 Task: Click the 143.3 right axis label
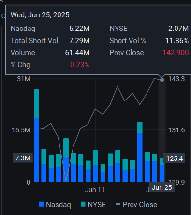[x=176, y=79]
